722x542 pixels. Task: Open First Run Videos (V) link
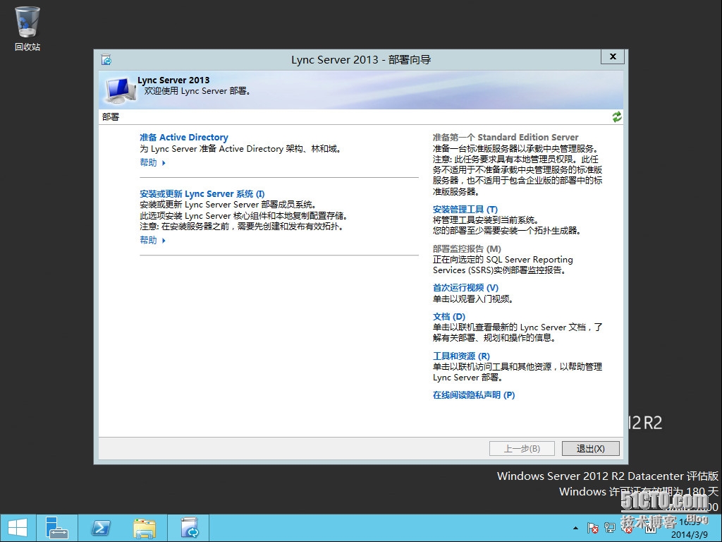tap(465, 288)
